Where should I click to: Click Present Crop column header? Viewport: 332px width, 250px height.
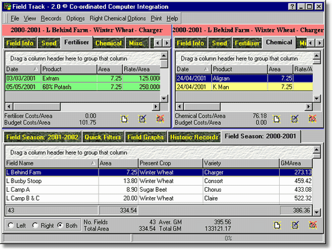tap(170, 163)
